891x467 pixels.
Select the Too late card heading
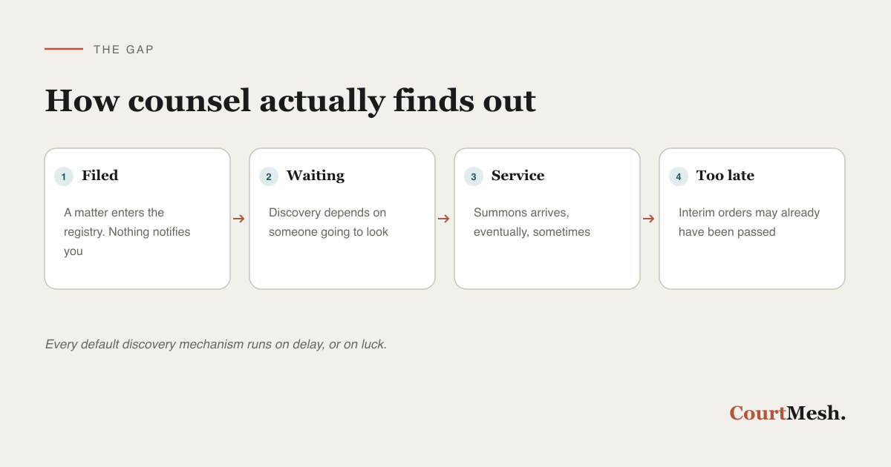[725, 176]
